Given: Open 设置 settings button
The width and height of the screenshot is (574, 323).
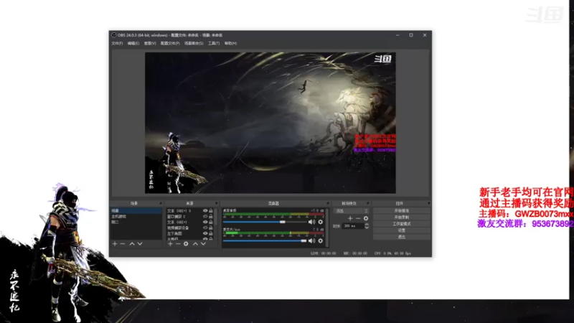Looking at the screenshot, I should [x=402, y=230].
